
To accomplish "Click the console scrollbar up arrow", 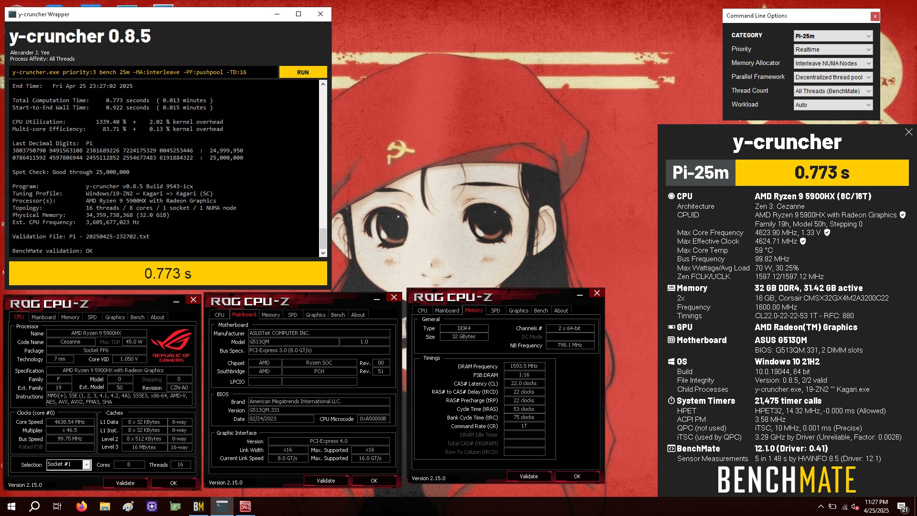I will click(x=323, y=84).
